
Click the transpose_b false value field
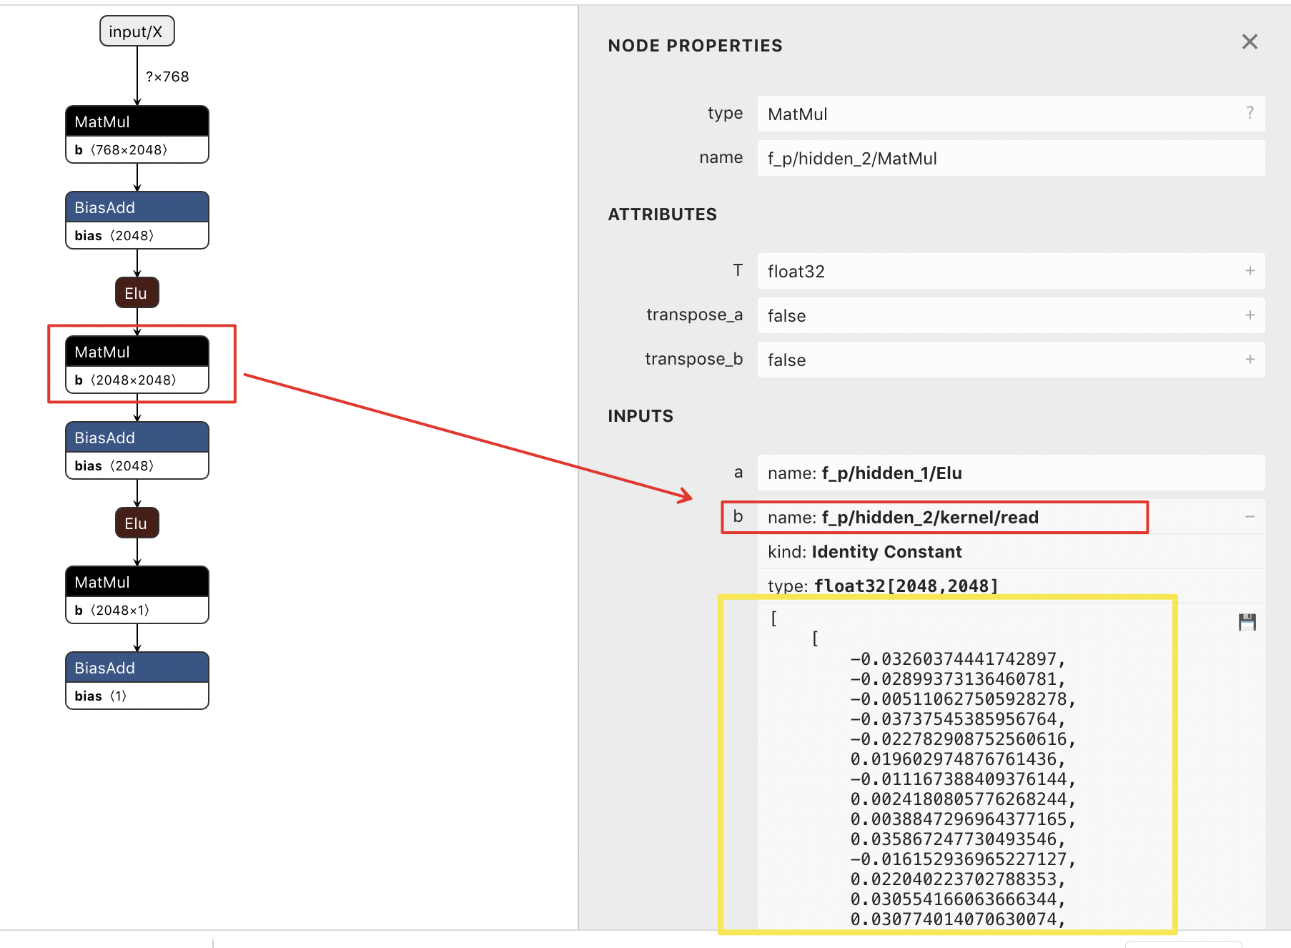(x=929, y=360)
